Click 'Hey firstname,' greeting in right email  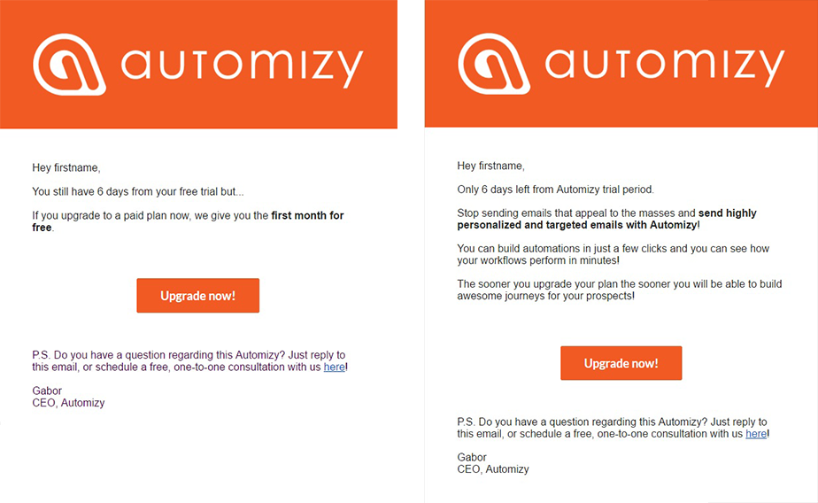(491, 166)
